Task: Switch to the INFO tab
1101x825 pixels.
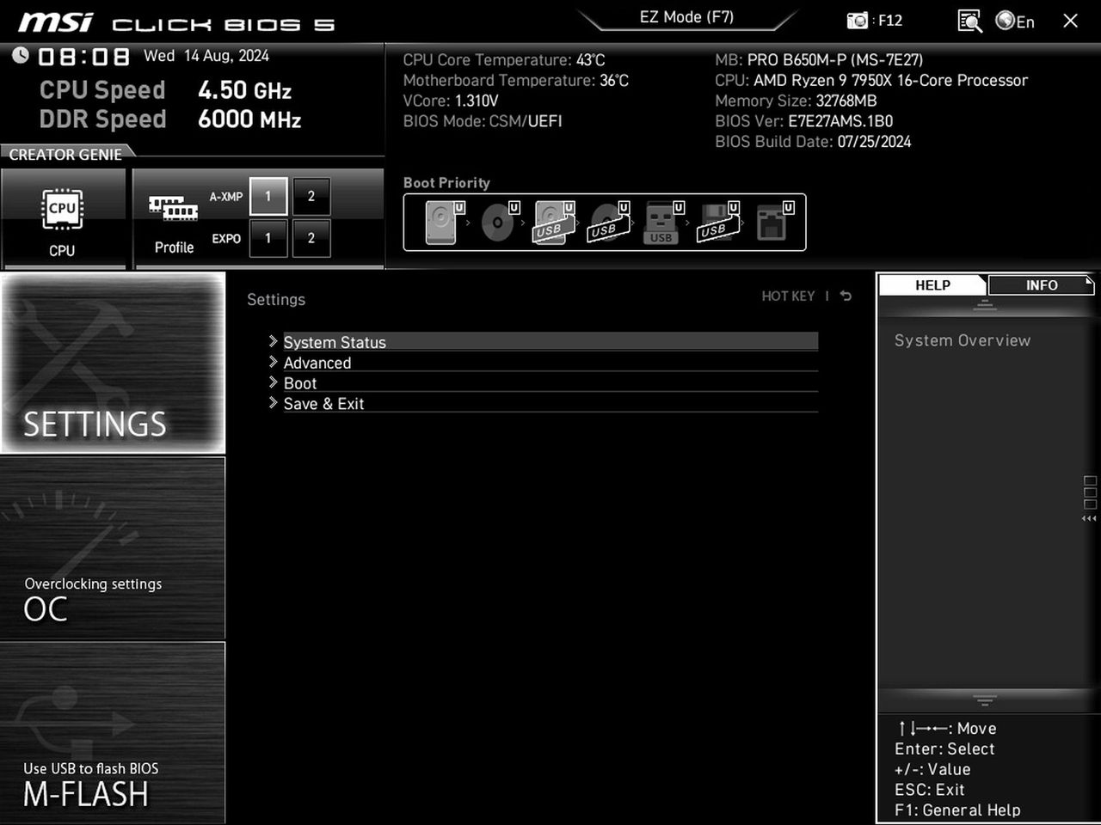Action: click(x=1042, y=285)
